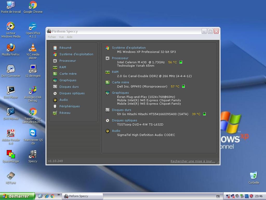The image size is (266, 200).
Task: Click the Audio heading in summary panel
Action: click(x=116, y=131)
